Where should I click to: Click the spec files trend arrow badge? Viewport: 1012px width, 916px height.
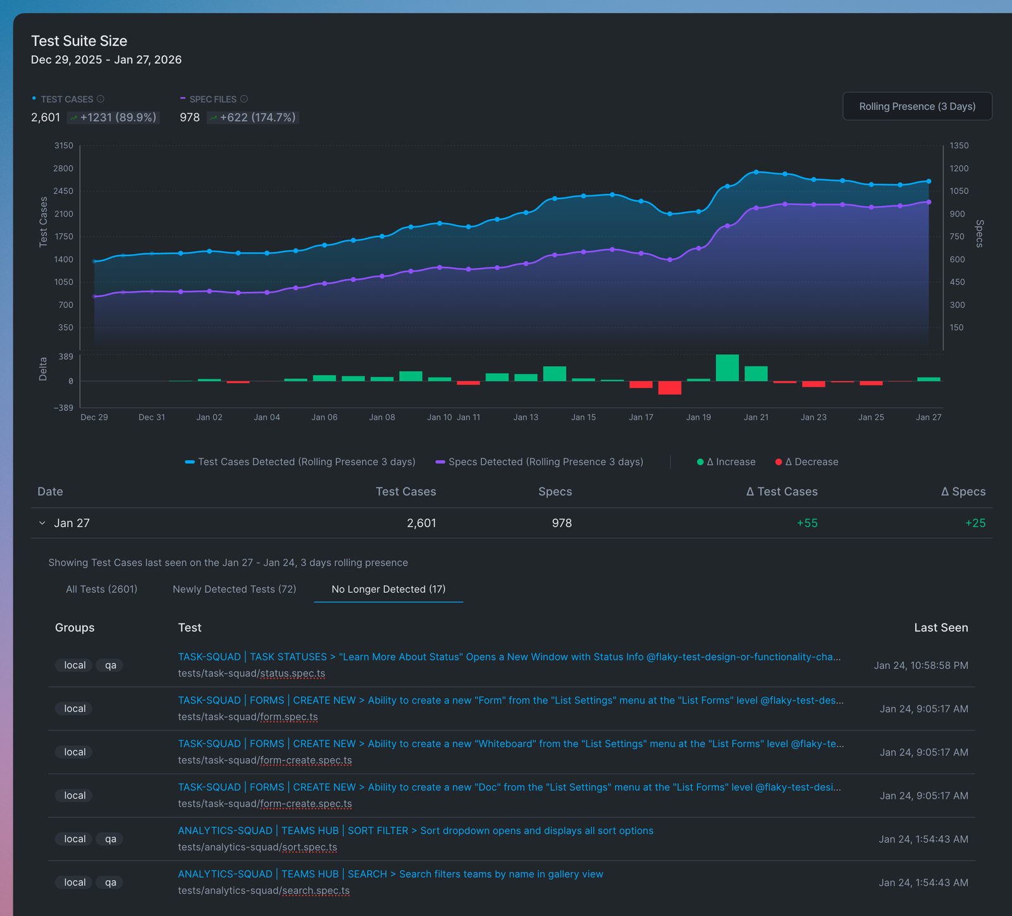tap(253, 118)
